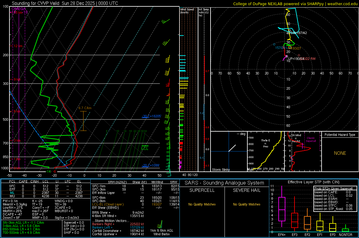Select the green LCL marker label

click(x=145, y=149)
